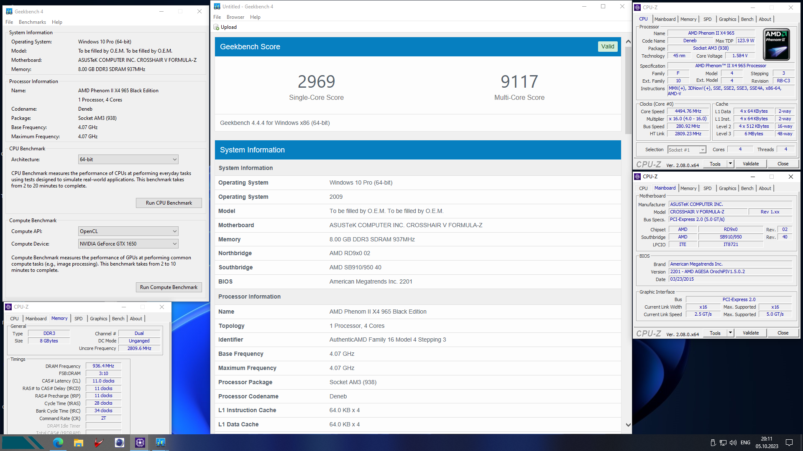Open the Benchmarks menu in Geekbench 4
803x451 pixels.
pyautogui.click(x=32, y=22)
